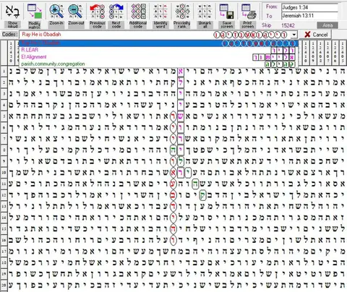Go to the Previous code
The width and height of the screenshot is (347, 292).
coord(97,11)
